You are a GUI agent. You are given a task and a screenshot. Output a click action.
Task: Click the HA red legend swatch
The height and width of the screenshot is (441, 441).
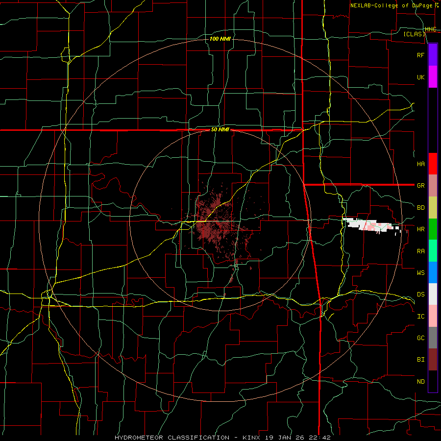click(x=433, y=164)
